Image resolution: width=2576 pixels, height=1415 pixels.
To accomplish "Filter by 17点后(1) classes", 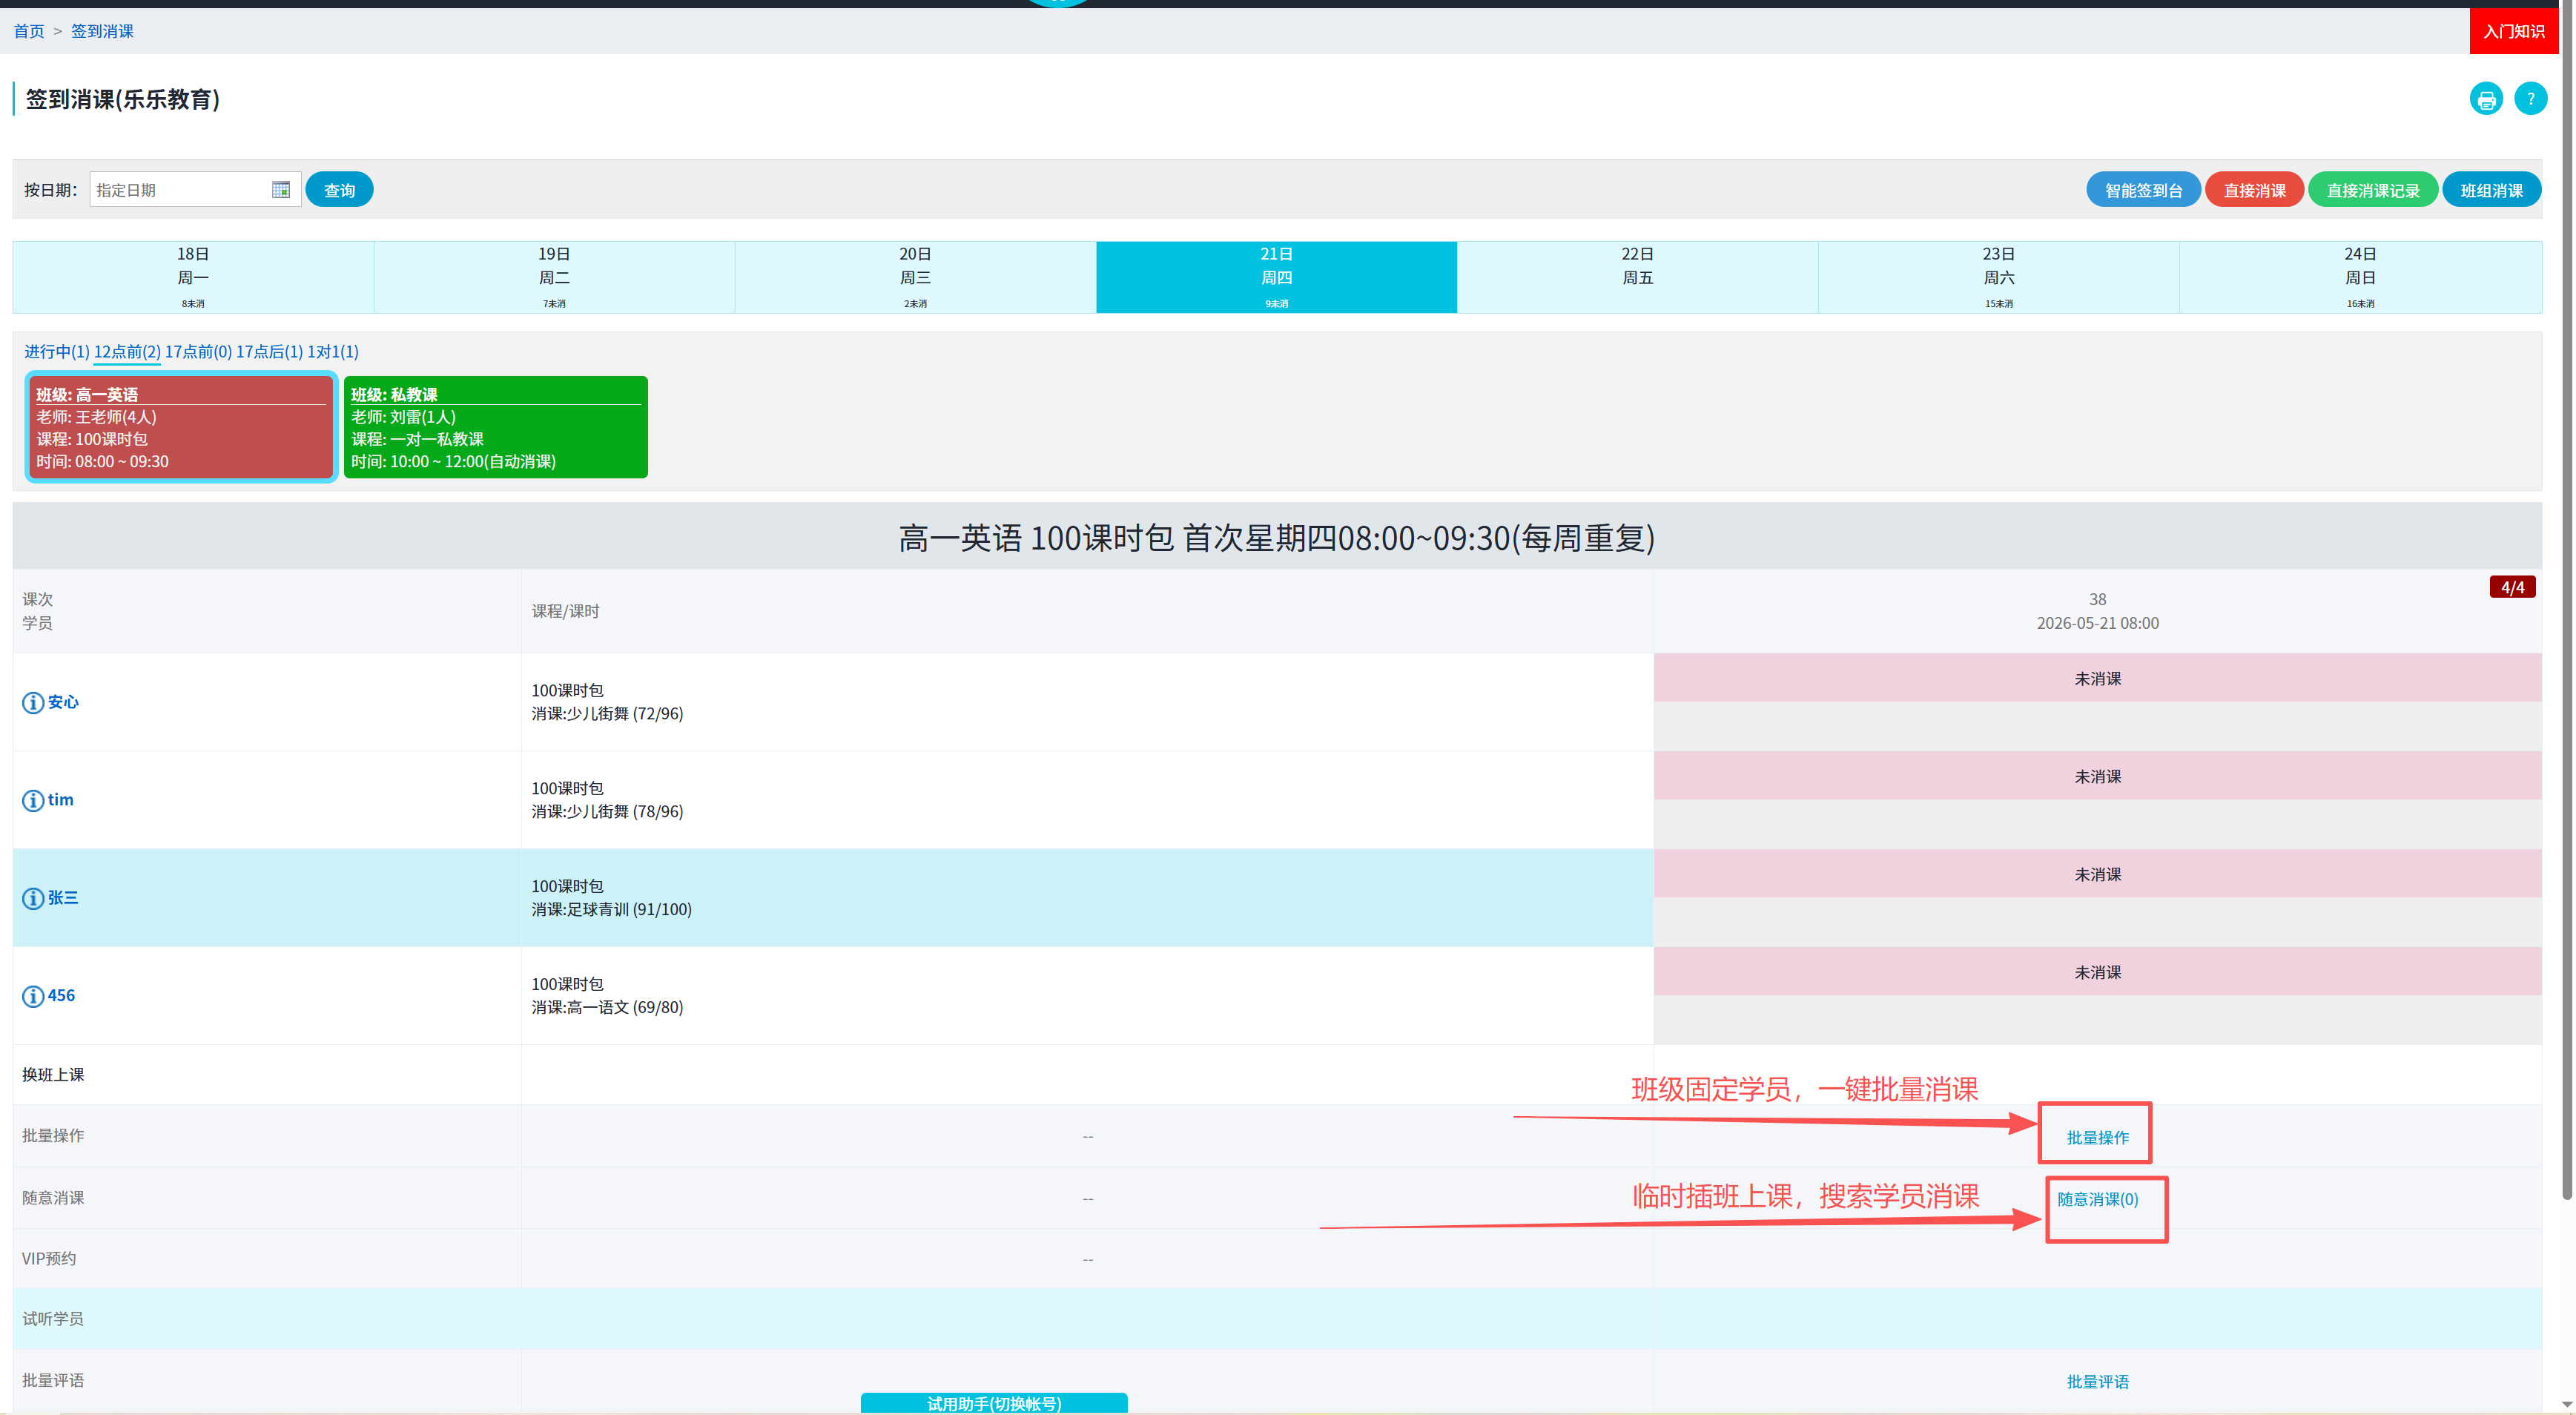I will [x=269, y=352].
